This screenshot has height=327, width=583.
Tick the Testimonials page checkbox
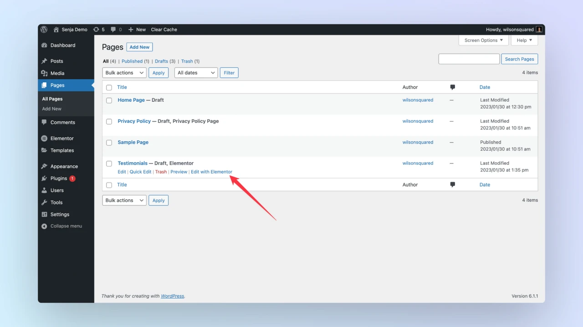click(x=109, y=163)
